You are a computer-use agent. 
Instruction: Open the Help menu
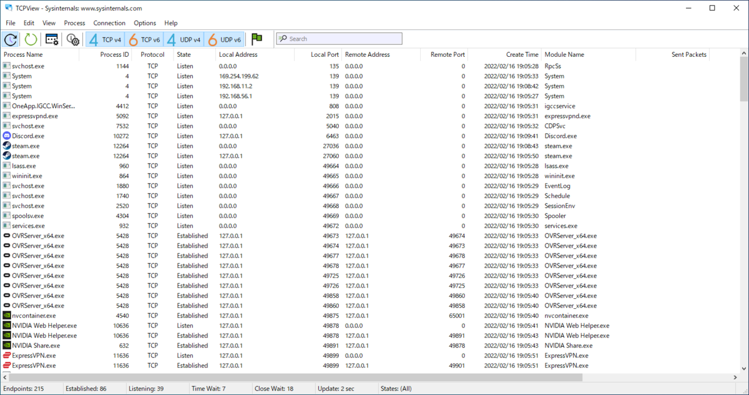tap(171, 23)
